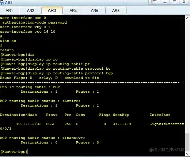Viewport: 190px width, 157px height.
Task: Click the 'wlan ac' line
Action: coord(8,41)
